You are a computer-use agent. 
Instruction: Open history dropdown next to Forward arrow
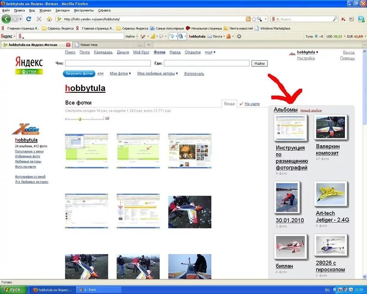coord(21,19)
